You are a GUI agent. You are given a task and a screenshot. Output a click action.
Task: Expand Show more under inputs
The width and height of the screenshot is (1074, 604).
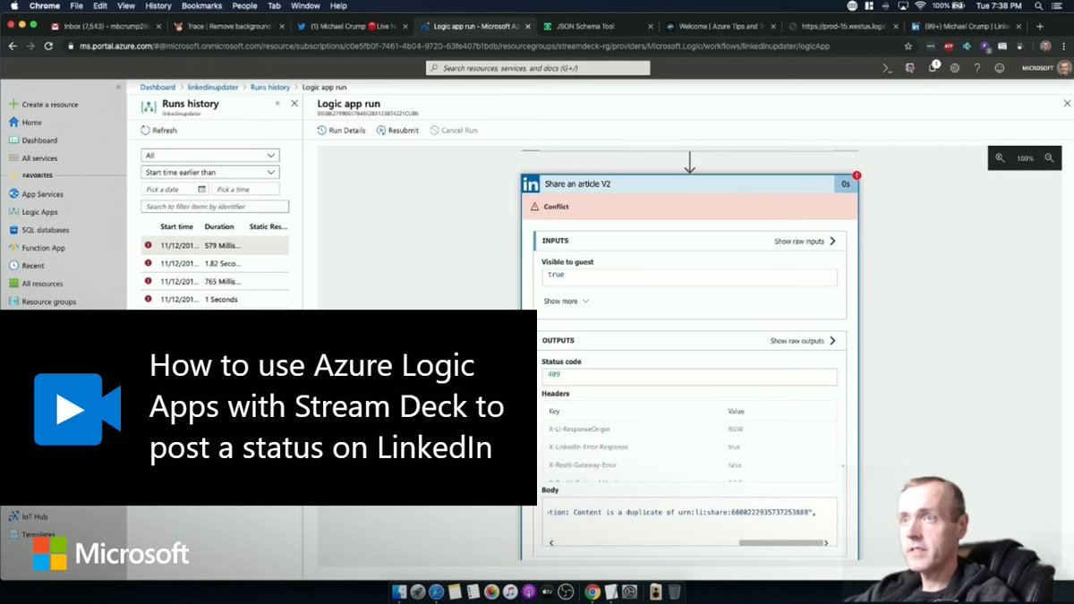[567, 302]
